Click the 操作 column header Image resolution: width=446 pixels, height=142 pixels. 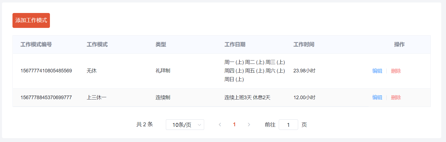click(x=399, y=44)
